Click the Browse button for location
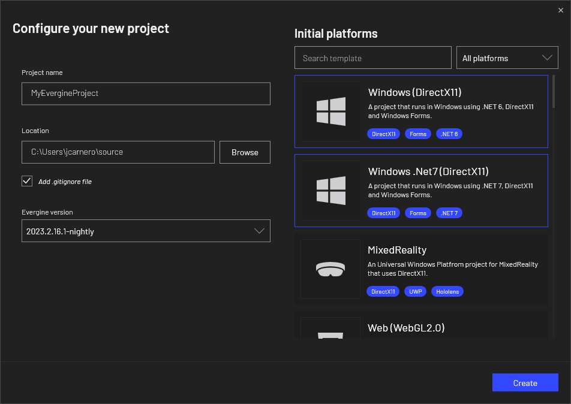 pyautogui.click(x=245, y=152)
